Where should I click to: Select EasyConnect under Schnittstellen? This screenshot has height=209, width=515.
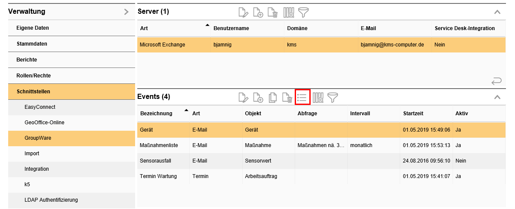point(40,107)
